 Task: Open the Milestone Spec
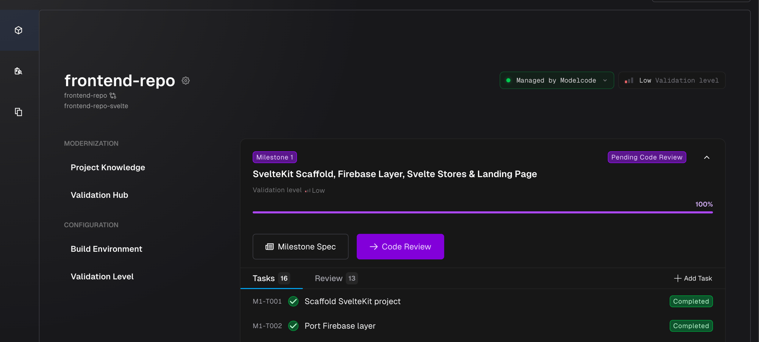301,247
